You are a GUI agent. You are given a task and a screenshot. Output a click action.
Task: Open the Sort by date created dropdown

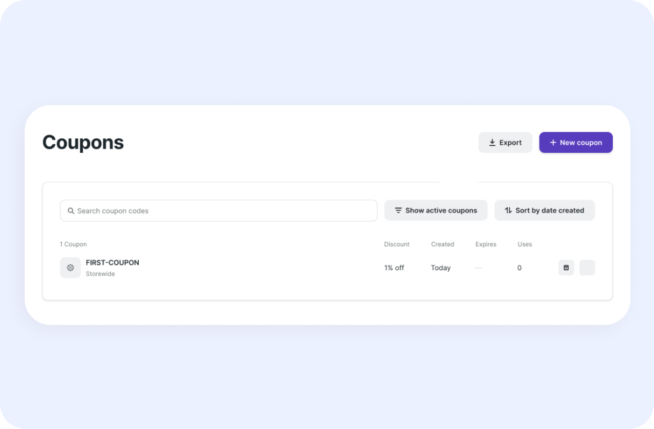point(545,210)
